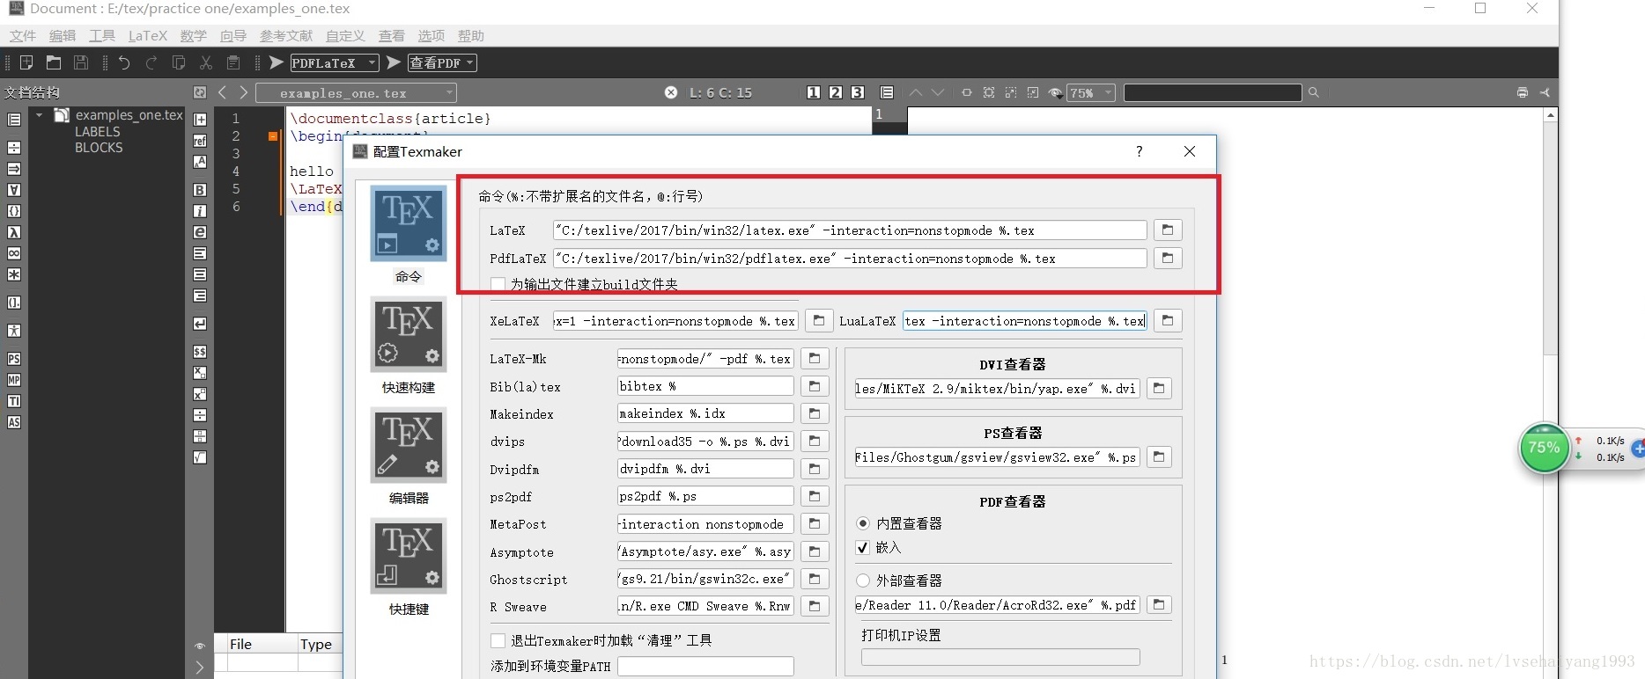The height and width of the screenshot is (679, 1645).
Task: Click the Copy toolbar icon
Action: coord(179,62)
